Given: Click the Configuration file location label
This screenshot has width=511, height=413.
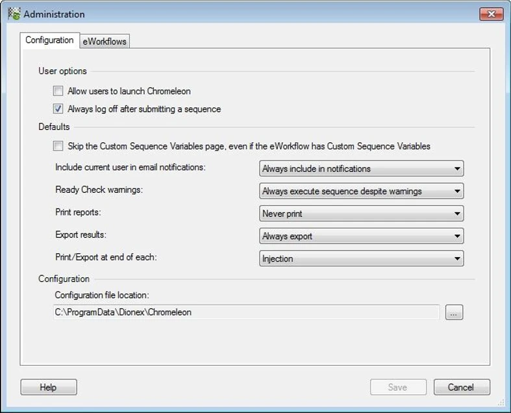Looking at the screenshot, I should pyautogui.click(x=102, y=295).
